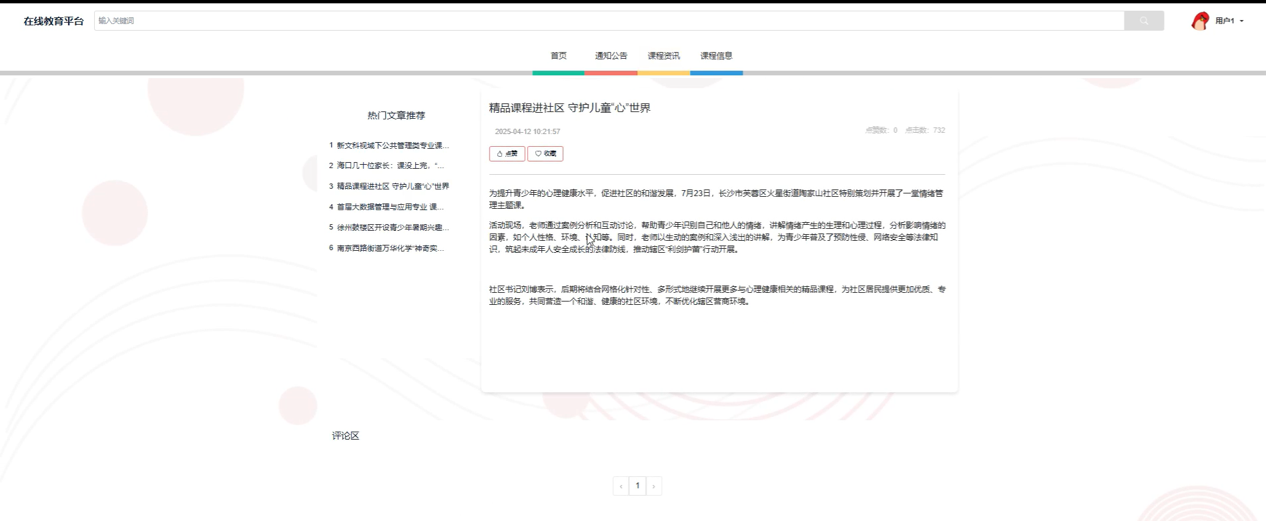1266x521 pixels.
Task: Open hot article 海口几十位家长
Action: [386, 165]
